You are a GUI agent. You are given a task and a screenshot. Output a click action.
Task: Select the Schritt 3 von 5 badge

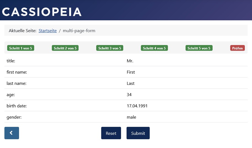pos(110,48)
